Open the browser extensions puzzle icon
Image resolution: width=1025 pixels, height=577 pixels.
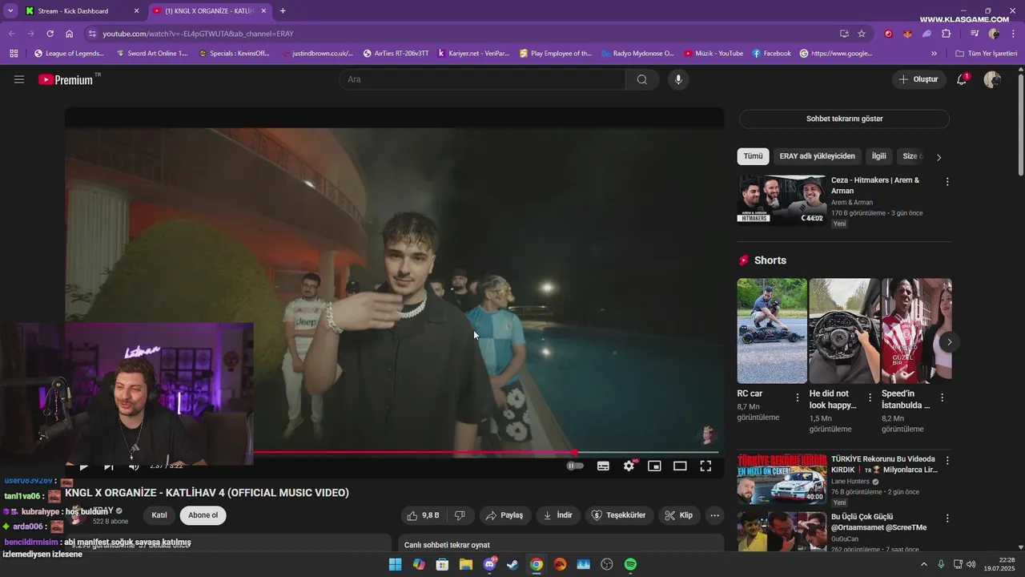(946, 34)
